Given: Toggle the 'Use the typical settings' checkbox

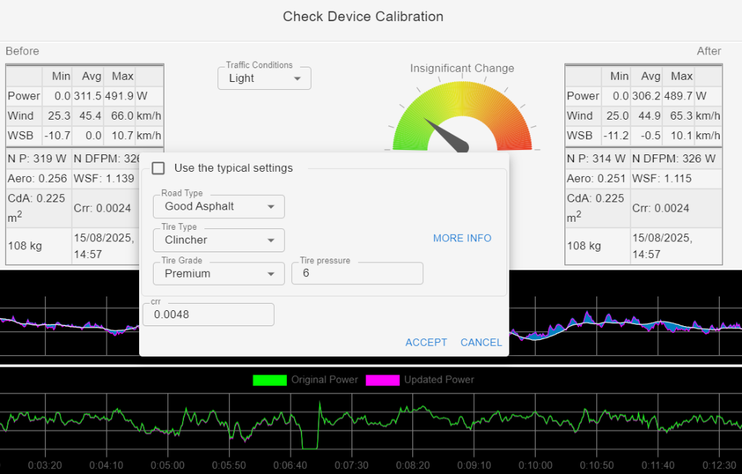Looking at the screenshot, I should pyautogui.click(x=159, y=168).
